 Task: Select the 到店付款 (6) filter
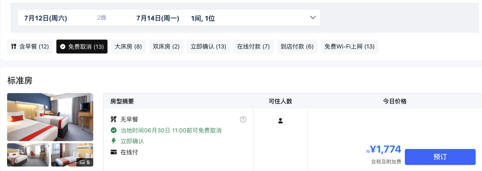(x=297, y=47)
